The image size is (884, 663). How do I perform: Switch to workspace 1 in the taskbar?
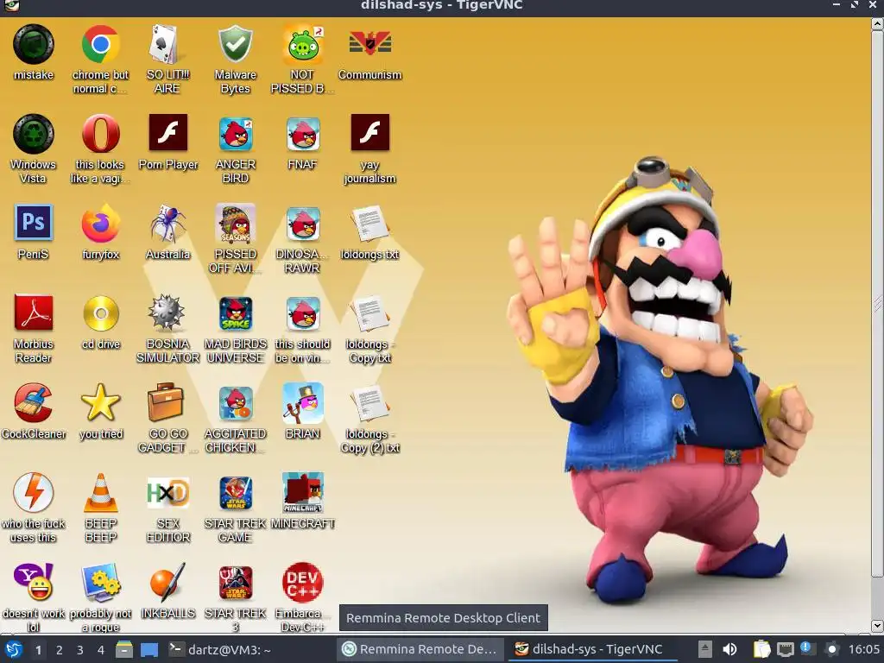pyautogui.click(x=38, y=650)
